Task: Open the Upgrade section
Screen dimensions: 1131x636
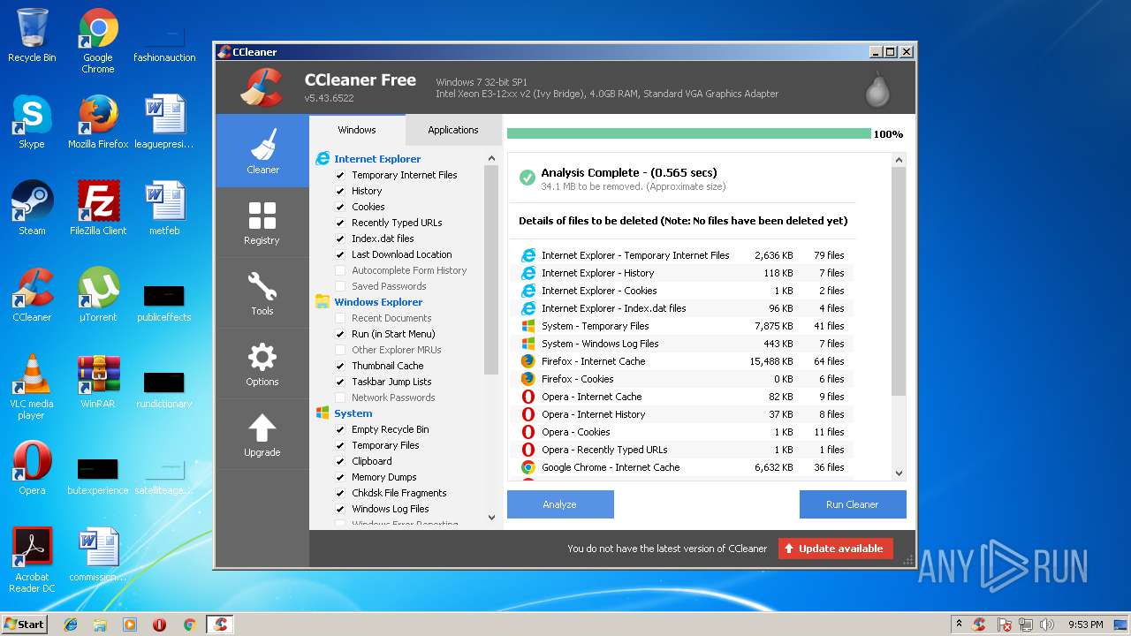Action: click(x=262, y=435)
